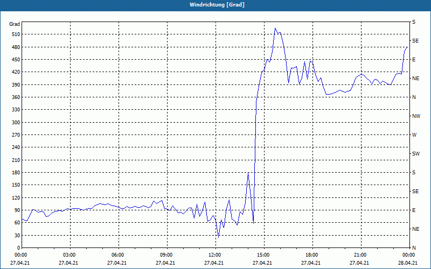Click the 03:00 time axis label

70,255
